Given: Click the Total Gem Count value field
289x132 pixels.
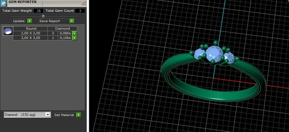Looking at the screenshot, I should point(80,11).
